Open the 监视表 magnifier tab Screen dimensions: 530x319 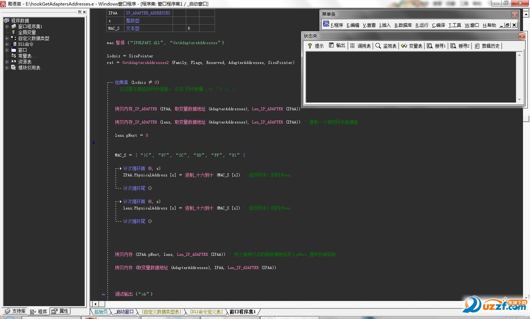tap(386, 46)
